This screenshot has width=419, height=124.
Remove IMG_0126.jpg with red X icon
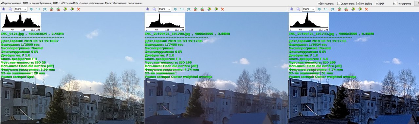78,9
